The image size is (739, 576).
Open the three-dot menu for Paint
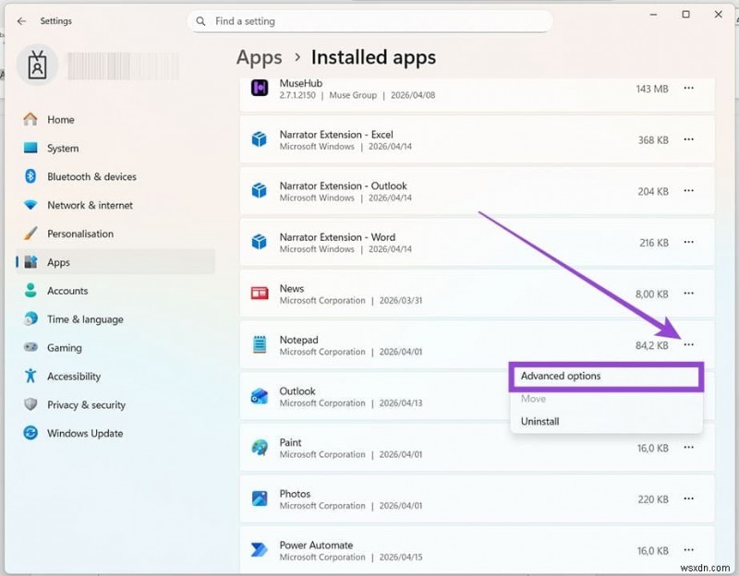click(688, 448)
